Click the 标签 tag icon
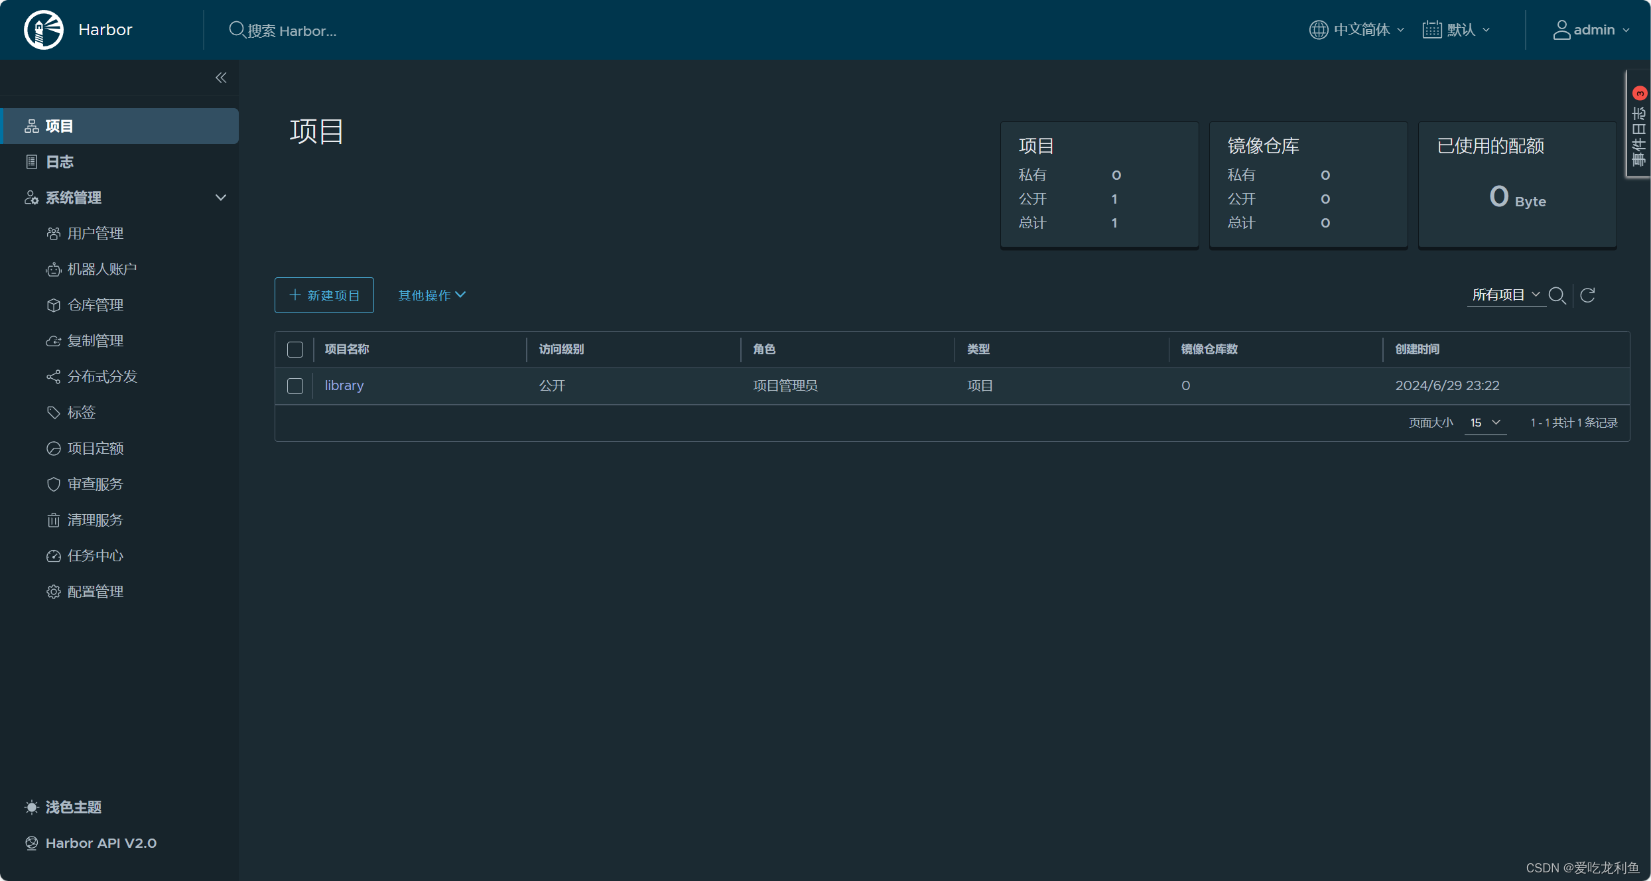 pos(54,413)
